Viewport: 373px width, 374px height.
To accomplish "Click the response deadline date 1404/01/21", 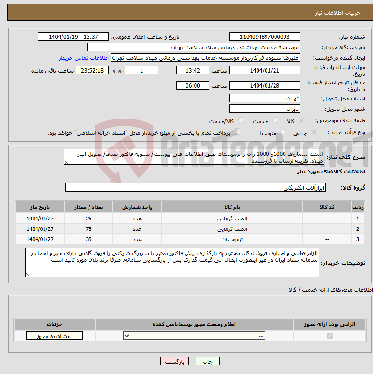I will point(265,70).
